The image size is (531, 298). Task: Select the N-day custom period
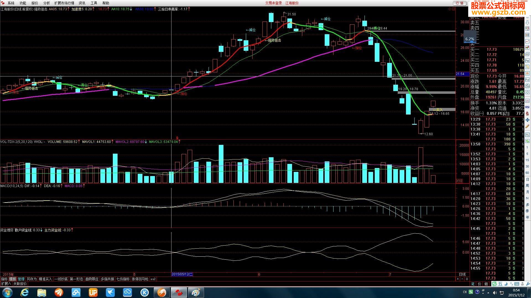tap(527, 198)
